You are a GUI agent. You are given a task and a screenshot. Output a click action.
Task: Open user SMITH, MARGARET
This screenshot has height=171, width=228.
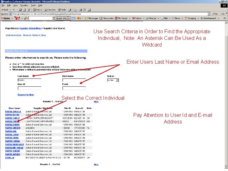pyautogui.click(x=15, y=144)
